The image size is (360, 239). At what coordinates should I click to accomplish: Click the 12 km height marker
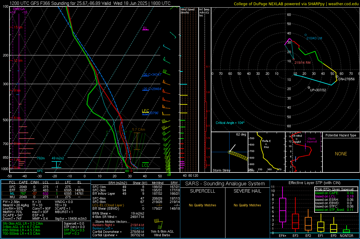[18, 60]
